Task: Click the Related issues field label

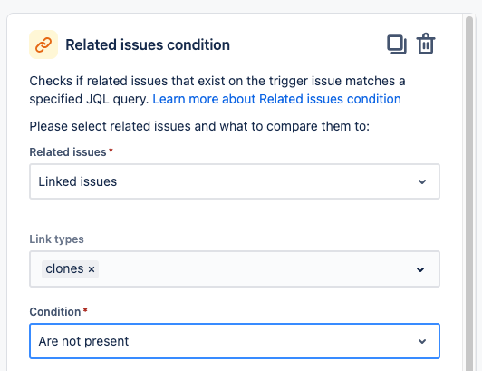Action: click(68, 152)
